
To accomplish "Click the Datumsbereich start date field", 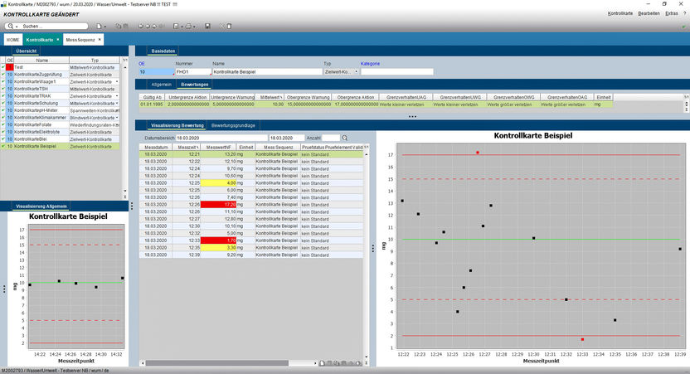I will point(221,138).
